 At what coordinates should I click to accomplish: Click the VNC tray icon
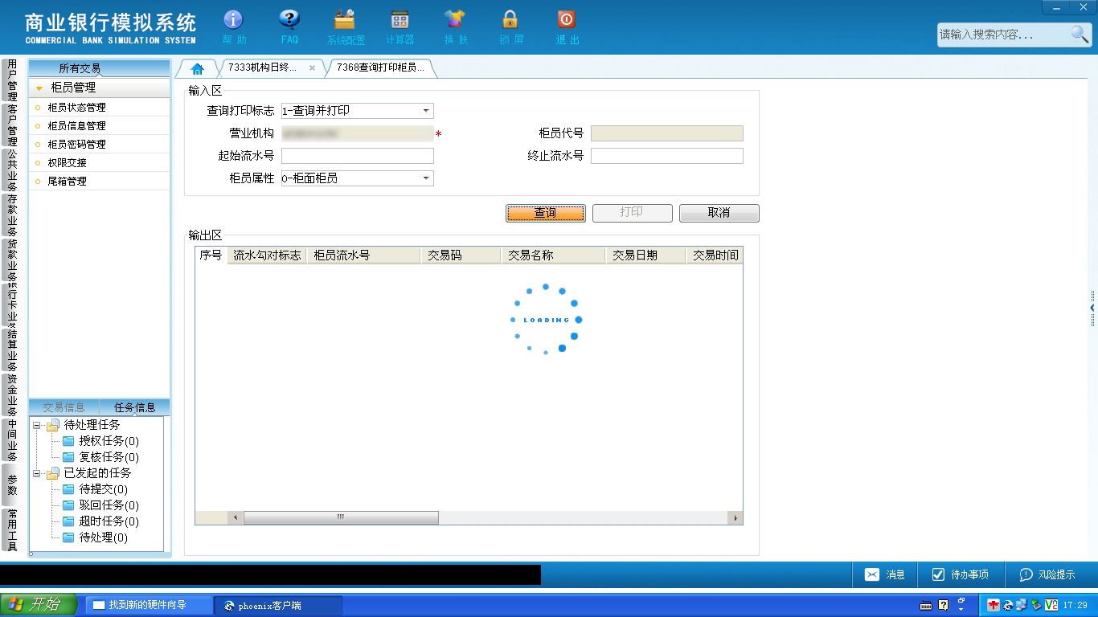[x=1051, y=605]
